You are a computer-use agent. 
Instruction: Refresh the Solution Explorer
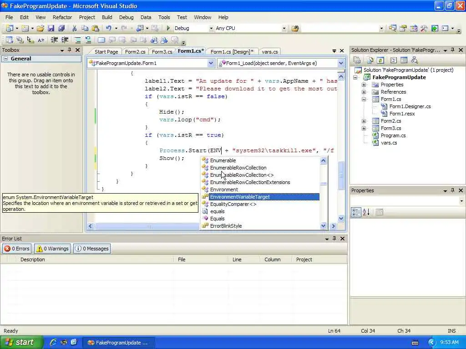click(380, 60)
